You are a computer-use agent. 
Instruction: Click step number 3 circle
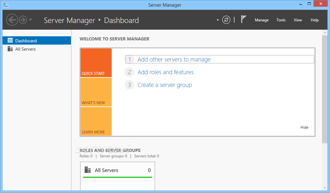click(x=130, y=85)
